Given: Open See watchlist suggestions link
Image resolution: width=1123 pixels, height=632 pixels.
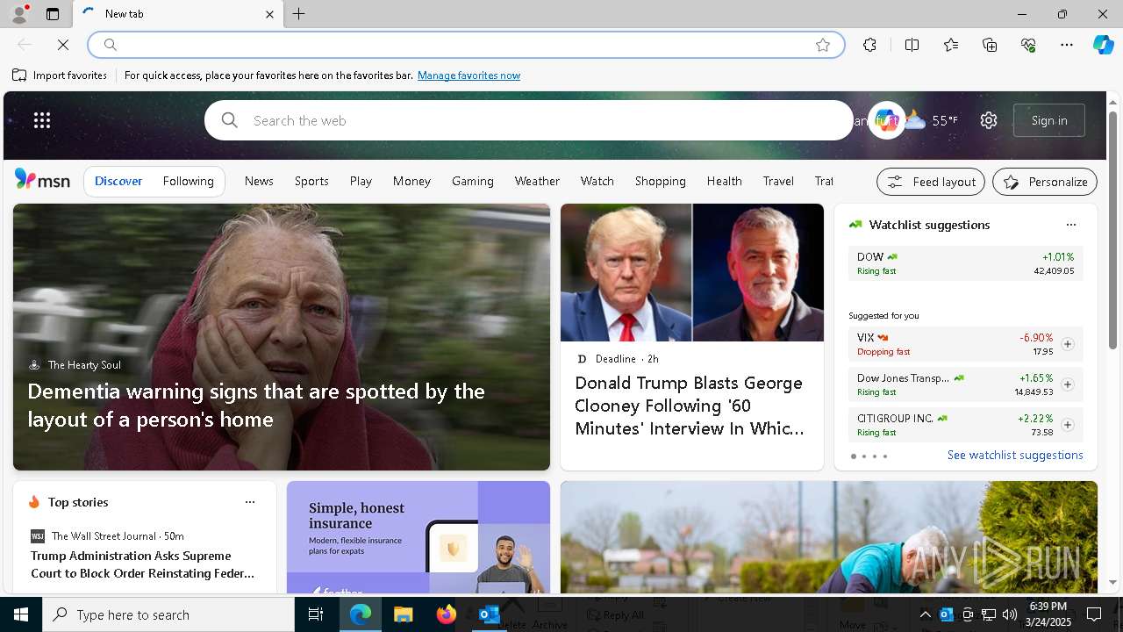Looking at the screenshot, I should pyautogui.click(x=1015, y=455).
